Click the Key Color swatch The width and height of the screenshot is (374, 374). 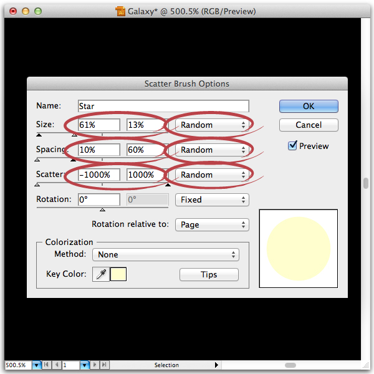tap(118, 274)
